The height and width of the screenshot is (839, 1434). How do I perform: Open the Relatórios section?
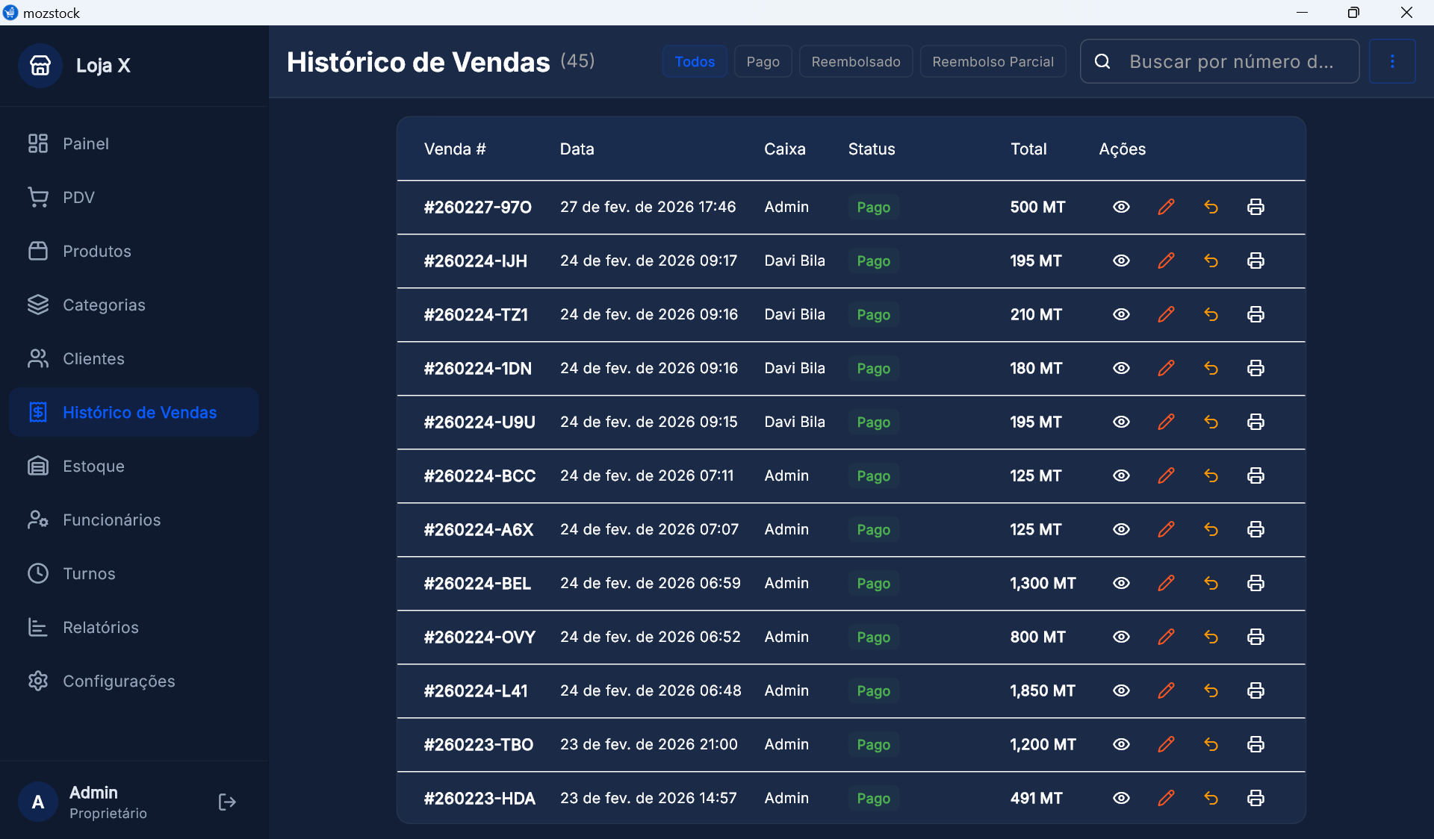(x=101, y=627)
